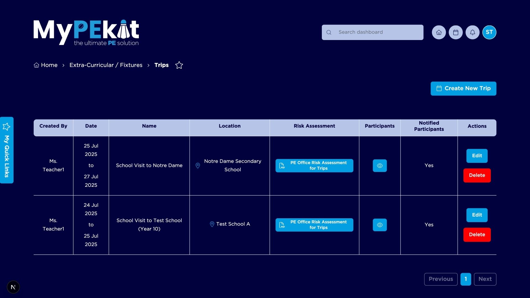This screenshot has height=298, width=530.
Task: Open notifications bell icon
Action: pyautogui.click(x=472, y=32)
